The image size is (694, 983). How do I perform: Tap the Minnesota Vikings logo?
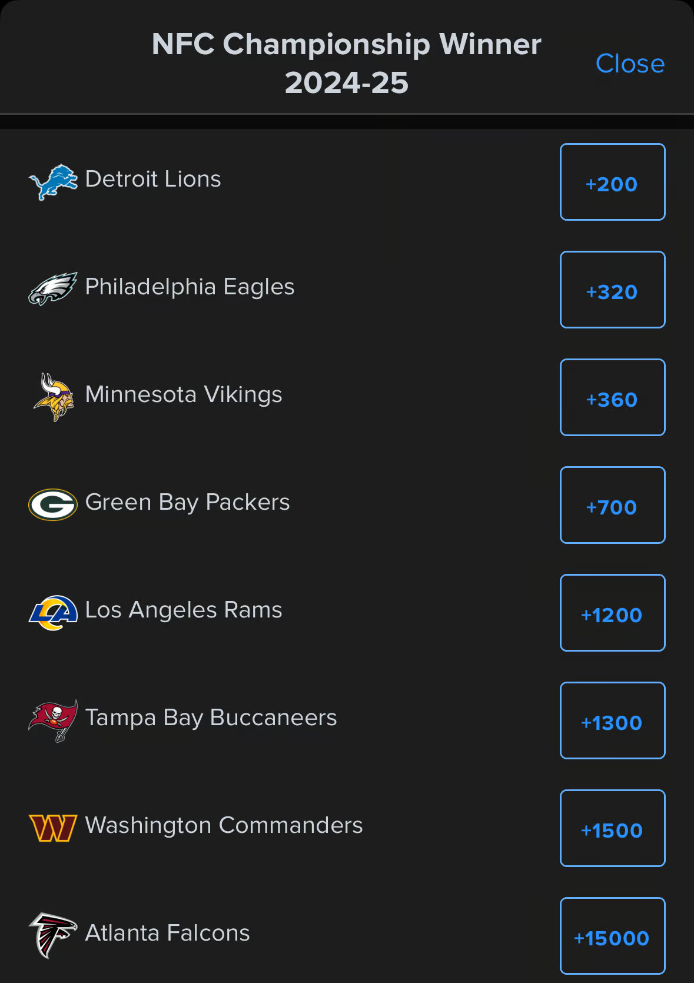pyautogui.click(x=53, y=397)
